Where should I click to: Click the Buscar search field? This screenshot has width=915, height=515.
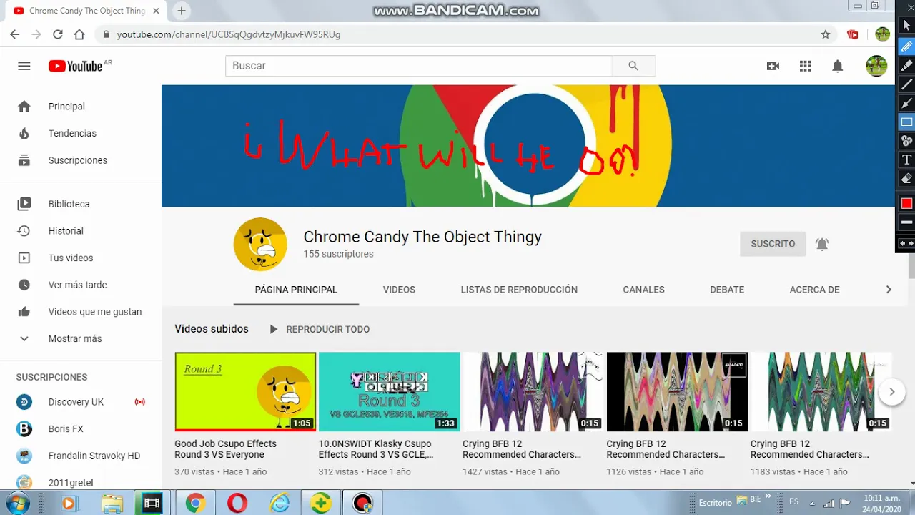coord(419,66)
